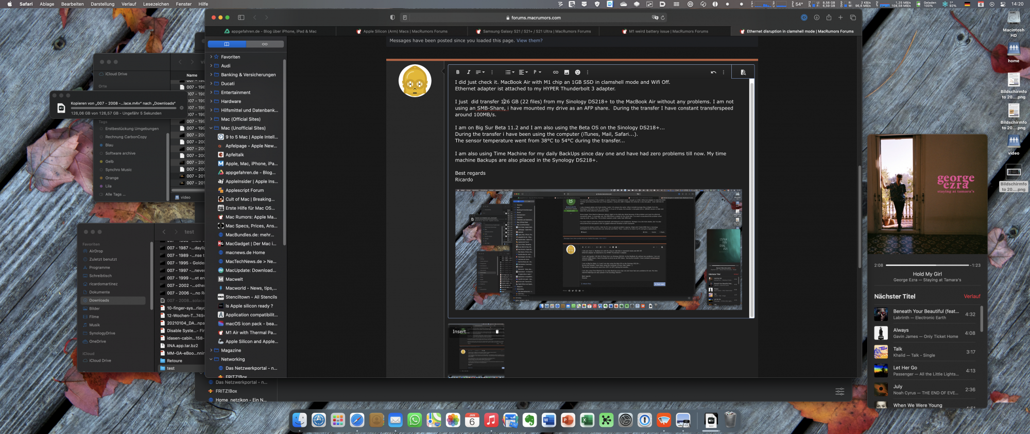Screen dimensions: 1030x434
Task: Show the Safari tab overview
Action: click(x=853, y=17)
